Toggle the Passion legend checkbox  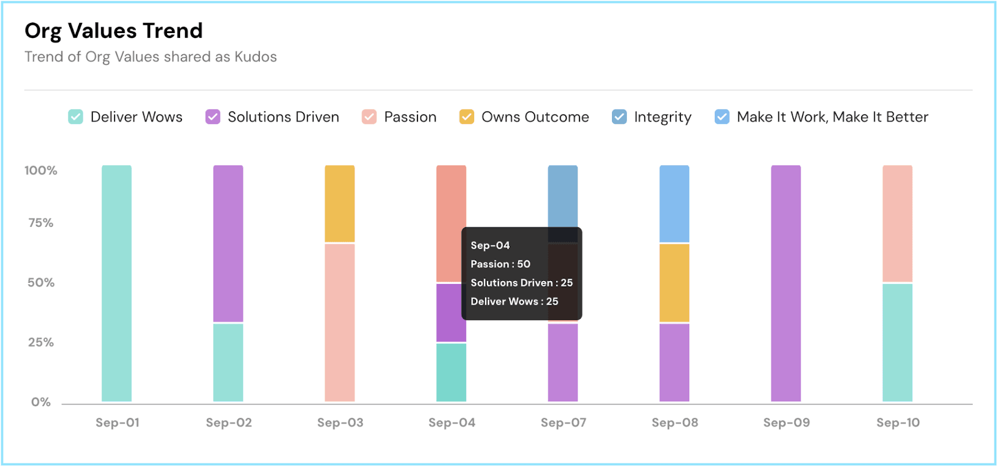369,117
